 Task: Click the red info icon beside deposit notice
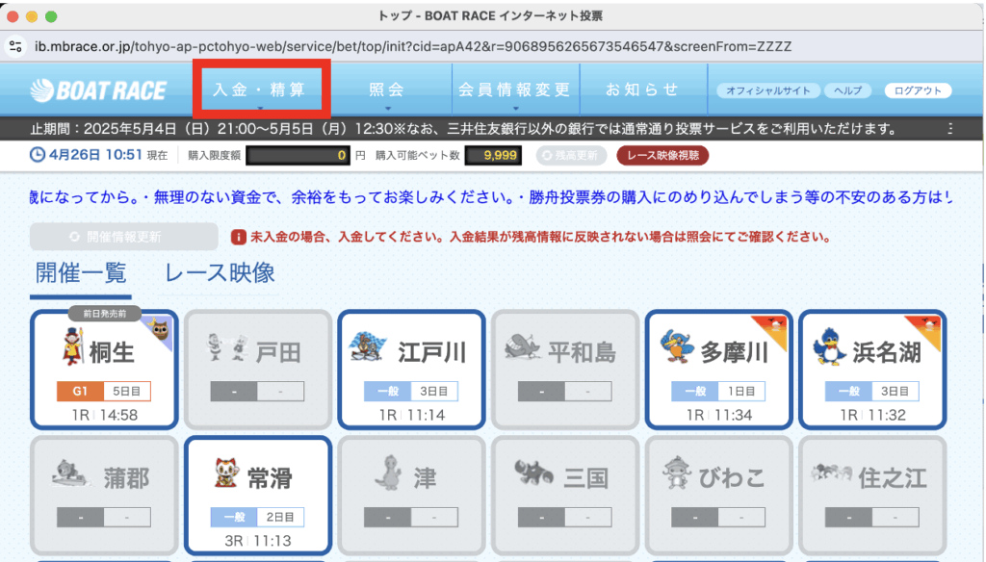(x=238, y=237)
